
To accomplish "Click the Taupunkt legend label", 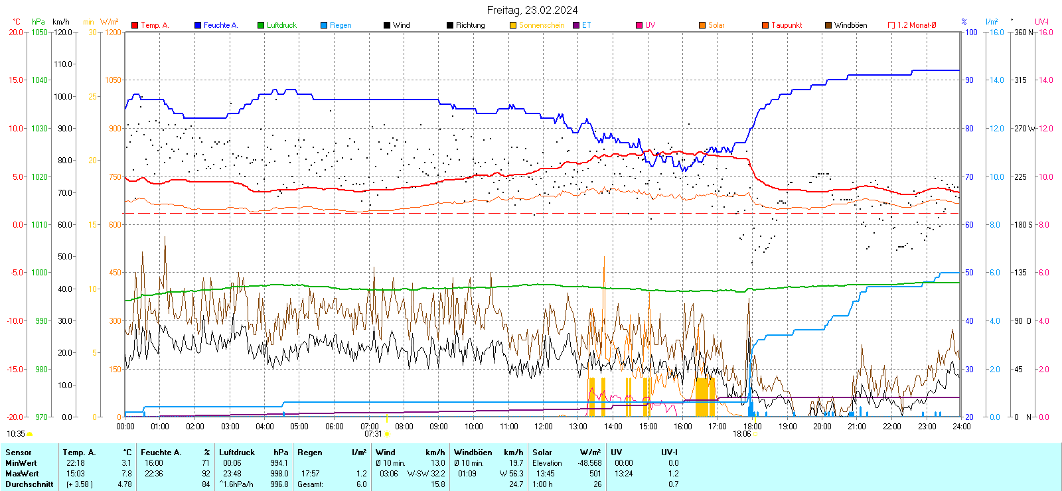I will pos(787,25).
